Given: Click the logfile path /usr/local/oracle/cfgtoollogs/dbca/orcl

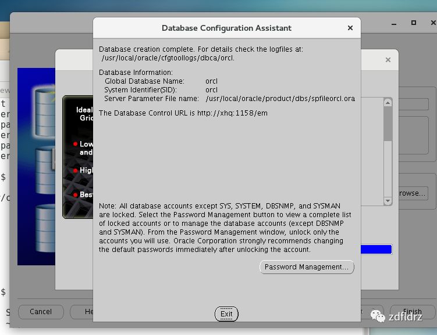Looking at the screenshot, I should pyautogui.click(x=168, y=58).
